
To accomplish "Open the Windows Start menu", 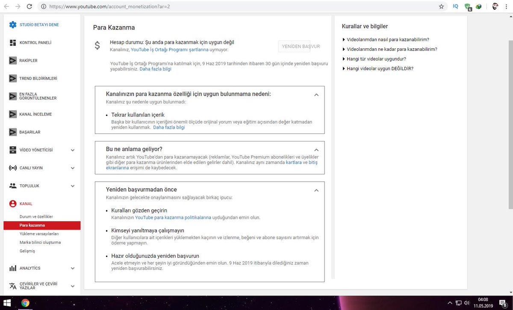I will point(7,303).
